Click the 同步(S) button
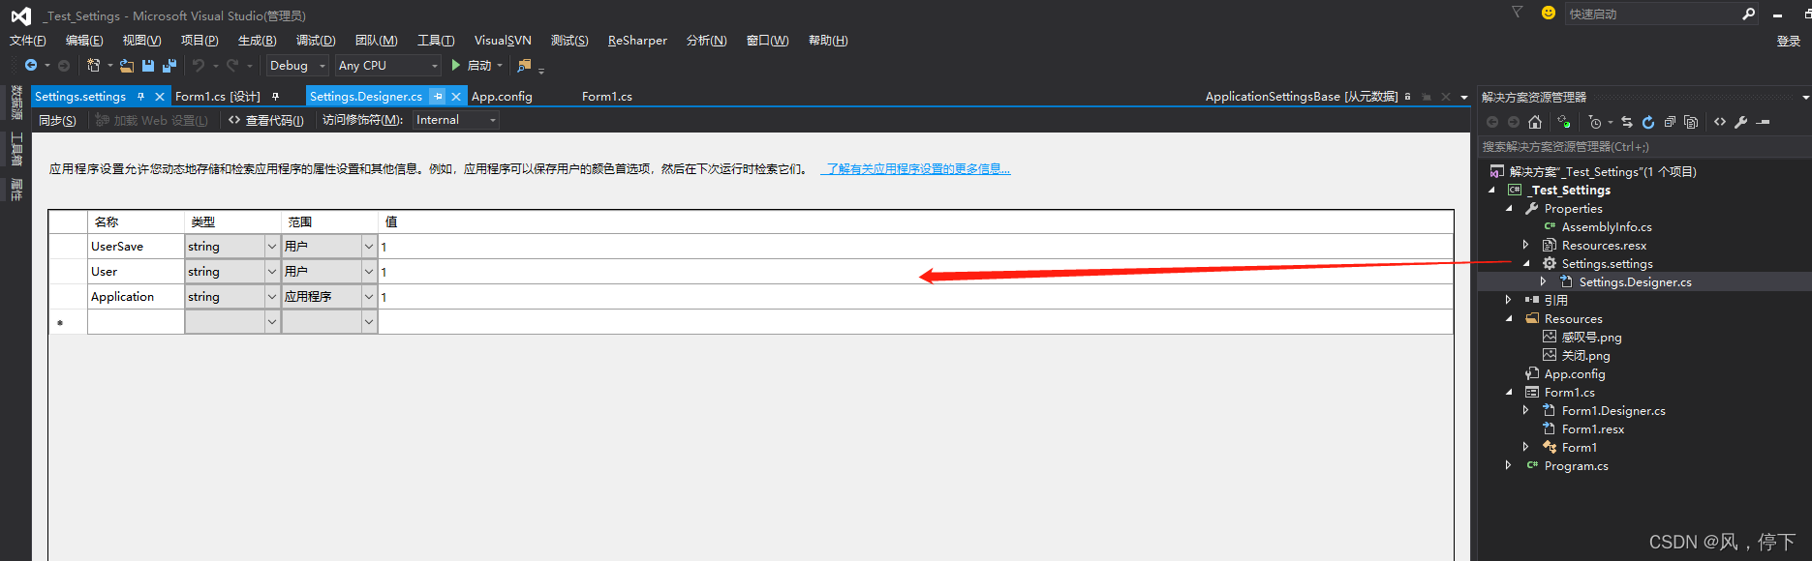The height and width of the screenshot is (561, 1812). [x=57, y=120]
